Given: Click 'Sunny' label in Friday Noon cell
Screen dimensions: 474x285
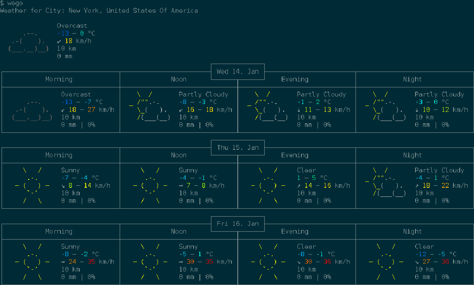Looking at the screenshot, I should click(x=188, y=247).
